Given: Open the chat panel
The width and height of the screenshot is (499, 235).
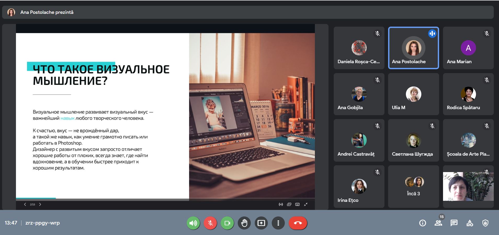Looking at the screenshot, I should point(454,223).
